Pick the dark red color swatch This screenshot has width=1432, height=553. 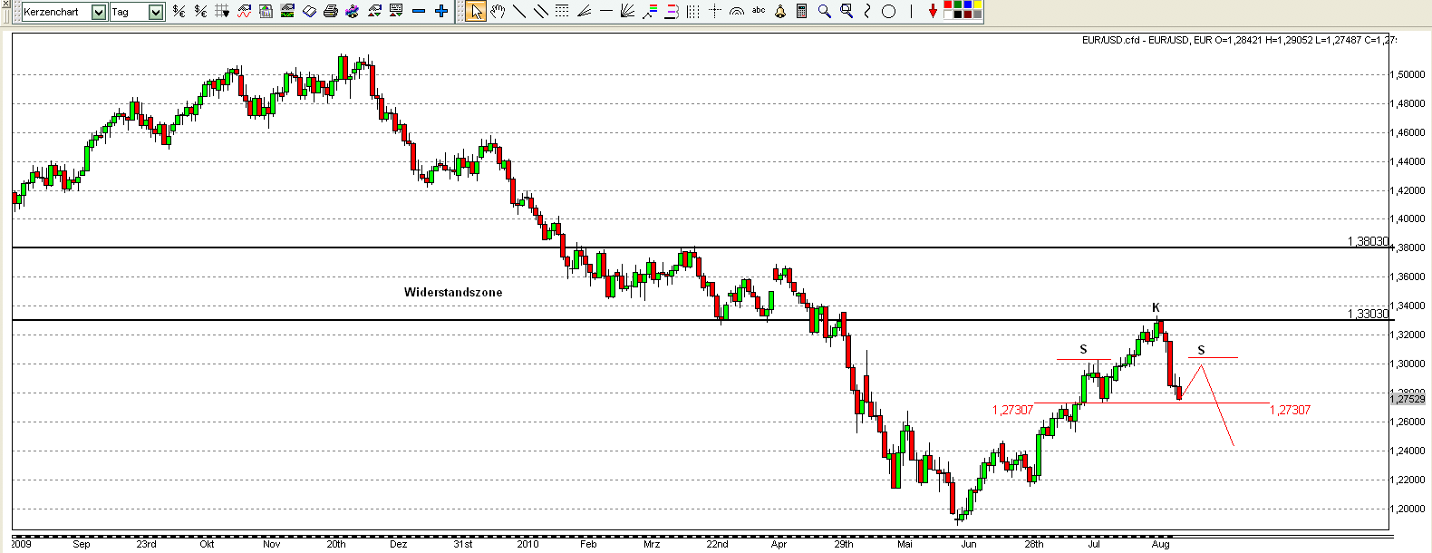tap(968, 15)
